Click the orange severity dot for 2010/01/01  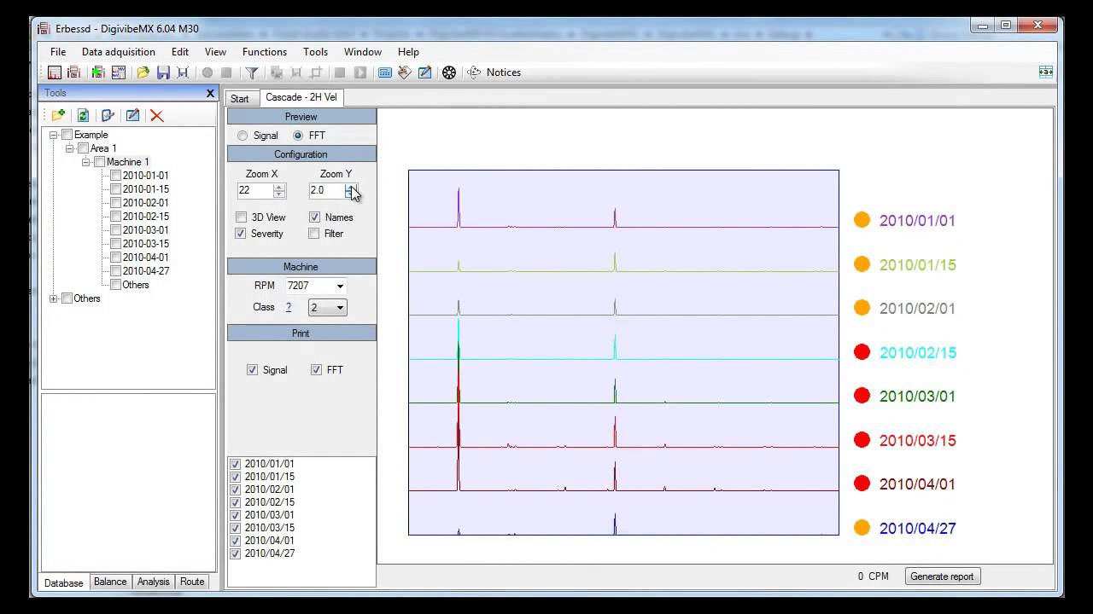pyautogui.click(x=862, y=220)
